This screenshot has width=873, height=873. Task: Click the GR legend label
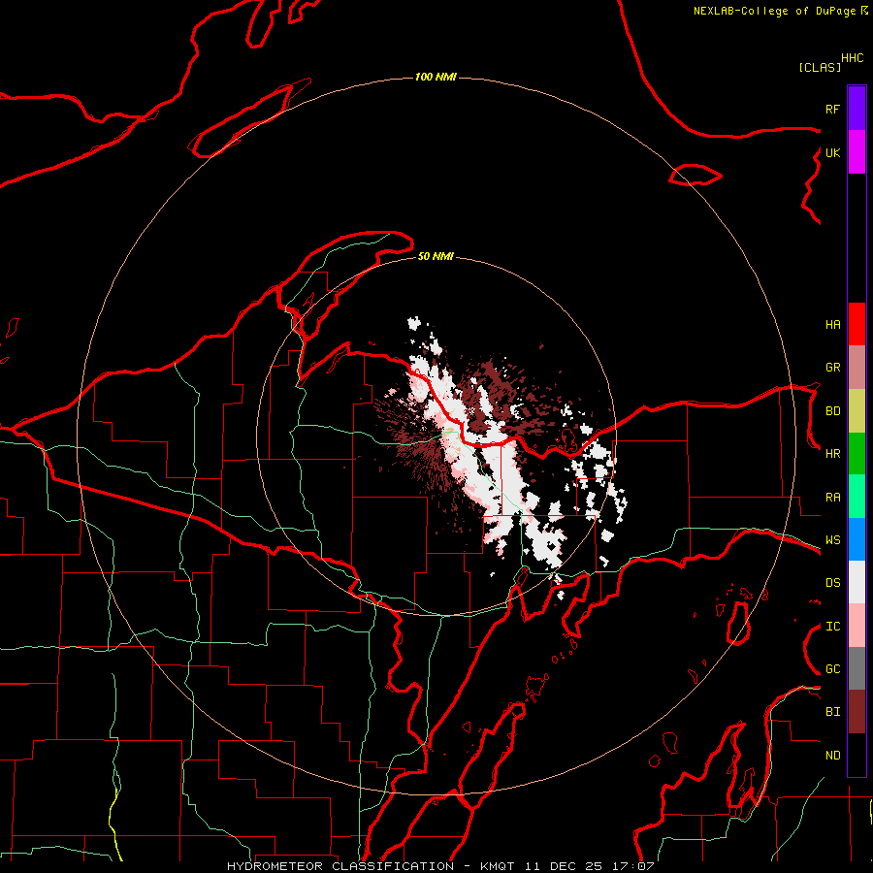[832, 368]
